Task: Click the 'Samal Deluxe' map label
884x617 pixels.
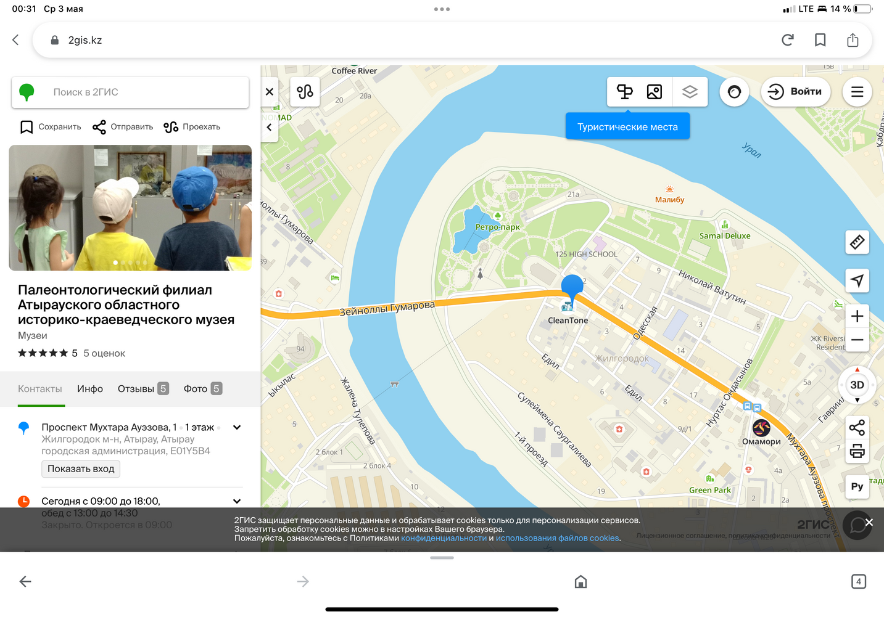Action: (x=725, y=236)
